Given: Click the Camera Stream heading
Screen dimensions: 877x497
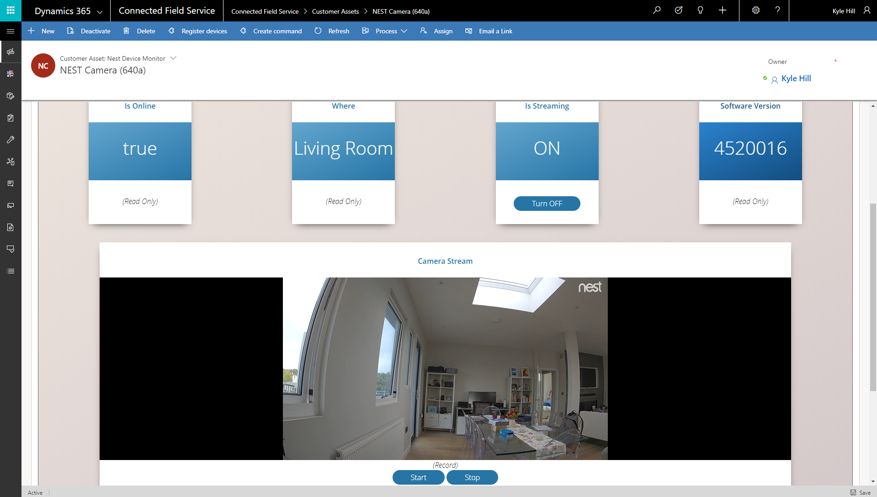Looking at the screenshot, I should 445,261.
